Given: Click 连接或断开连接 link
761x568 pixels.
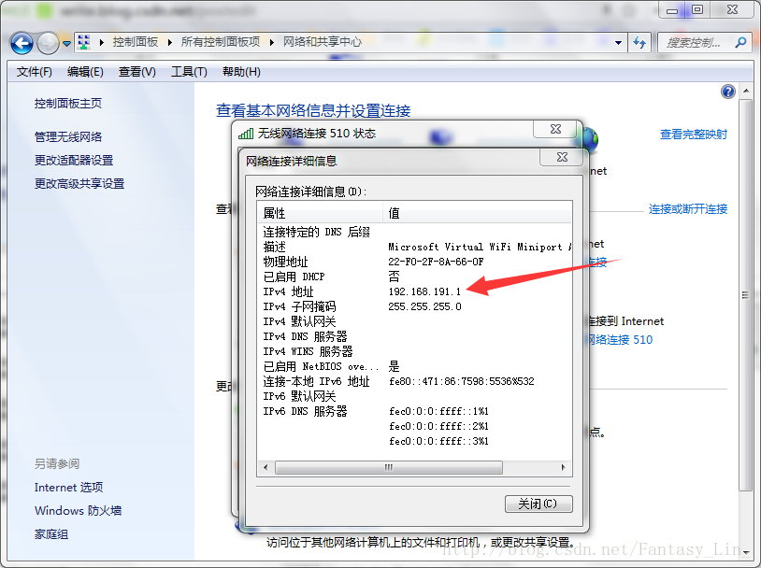Looking at the screenshot, I should [688, 209].
